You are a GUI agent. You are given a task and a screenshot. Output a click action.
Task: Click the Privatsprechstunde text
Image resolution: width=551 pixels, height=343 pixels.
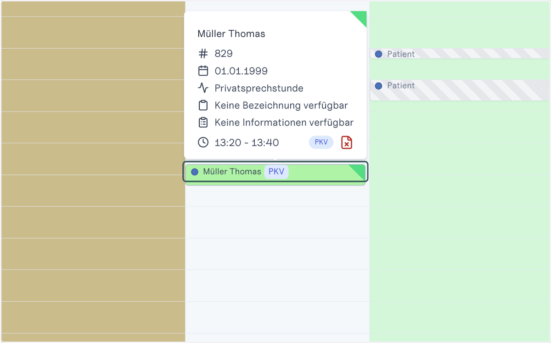(259, 88)
